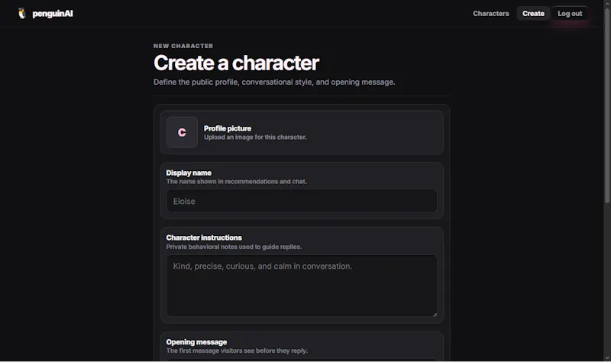
Task: Focus the Display name input field
Action: [x=302, y=201]
